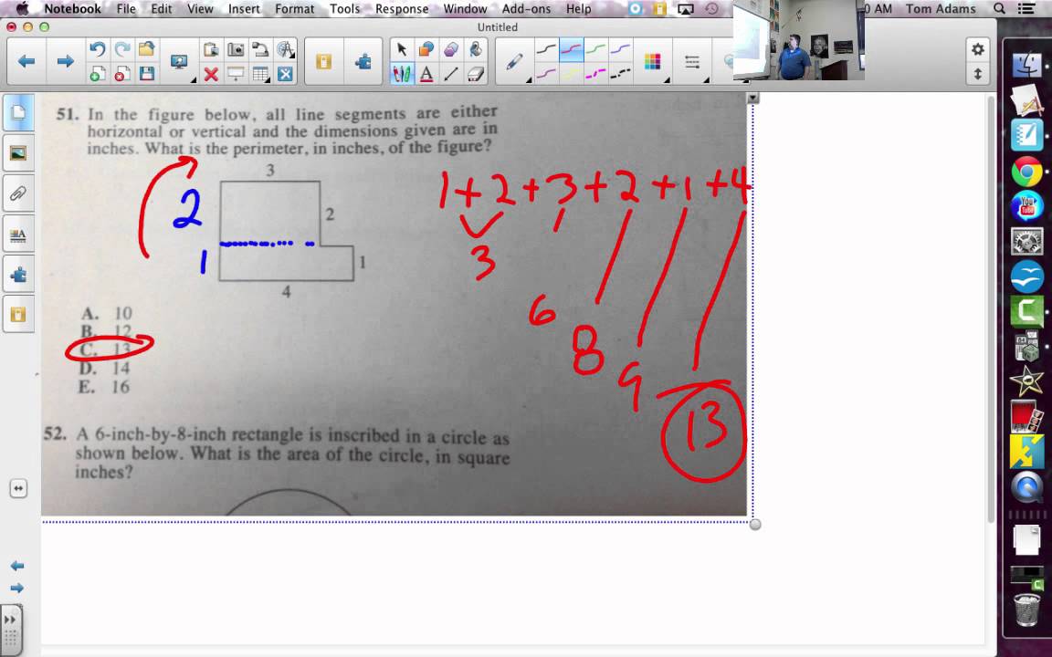Open the color palette dropdown
This screenshot has width=1052, height=657.
point(653,62)
